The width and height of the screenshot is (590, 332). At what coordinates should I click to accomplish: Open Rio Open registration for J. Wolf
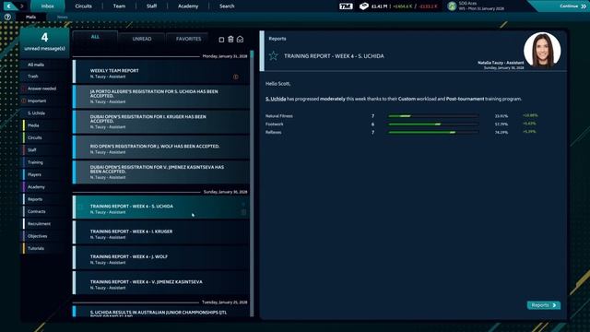tap(161, 147)
